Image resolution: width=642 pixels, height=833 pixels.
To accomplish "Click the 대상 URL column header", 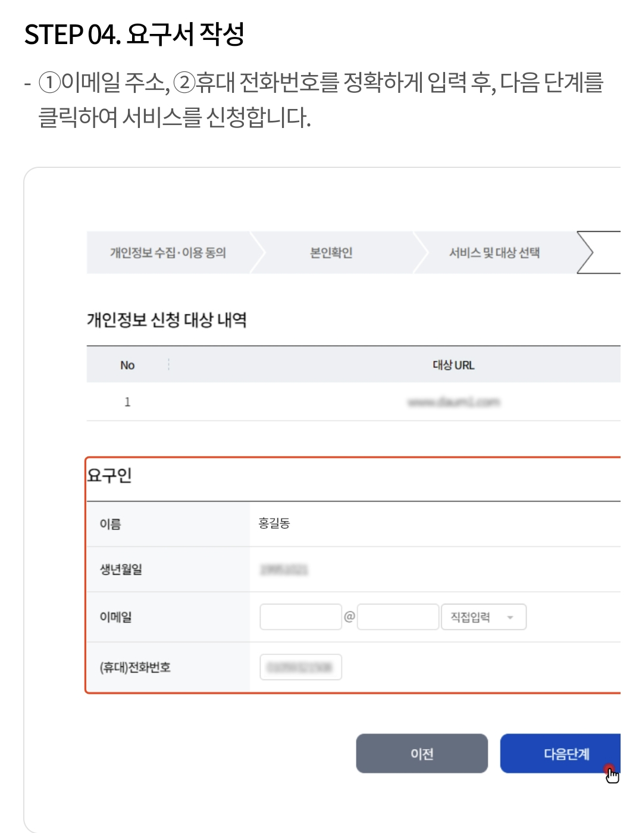I will coord(455,364).
